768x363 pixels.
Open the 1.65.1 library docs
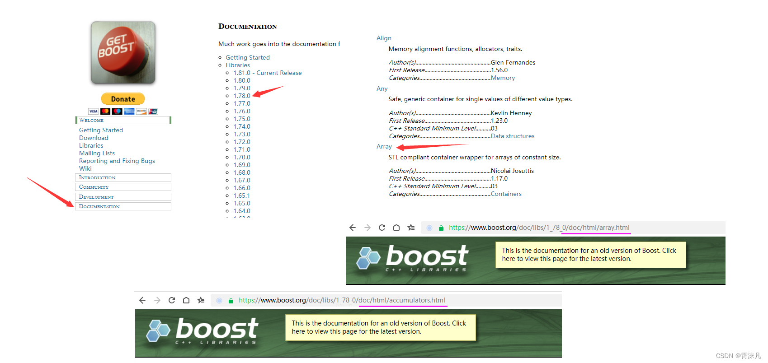click(242, 195)
